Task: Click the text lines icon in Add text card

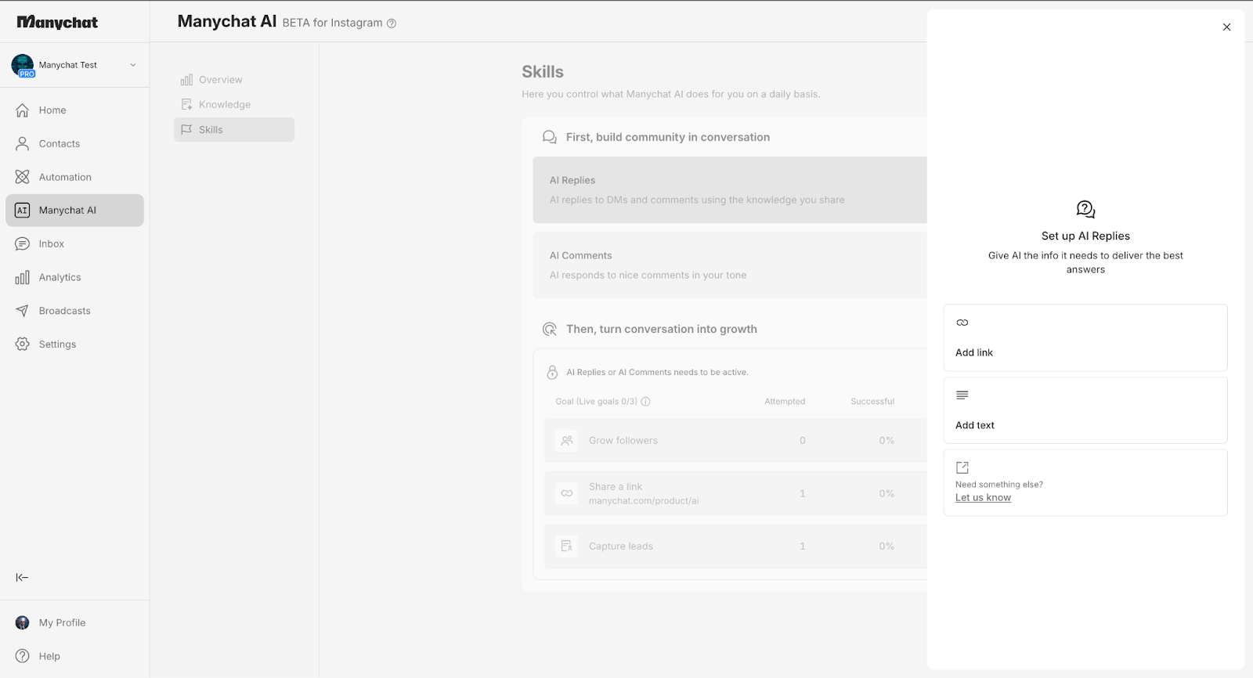Action: (962, 395)
